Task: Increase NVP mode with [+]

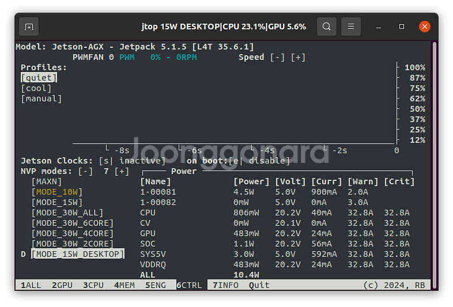Action: (122, 171)
